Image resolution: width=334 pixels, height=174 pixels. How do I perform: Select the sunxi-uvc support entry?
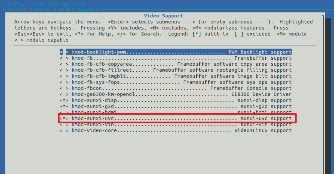click(x=181, y=119)
